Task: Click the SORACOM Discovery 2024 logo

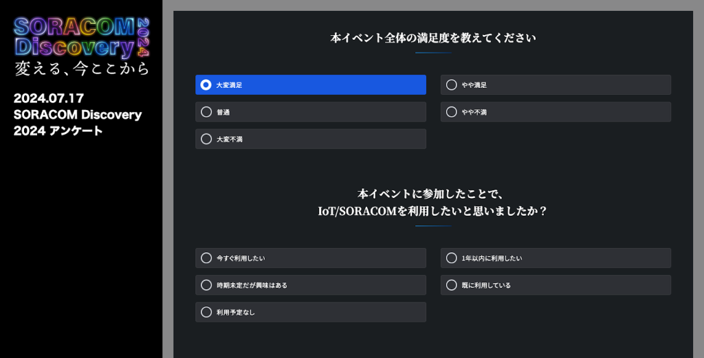Action: (81, 37)
